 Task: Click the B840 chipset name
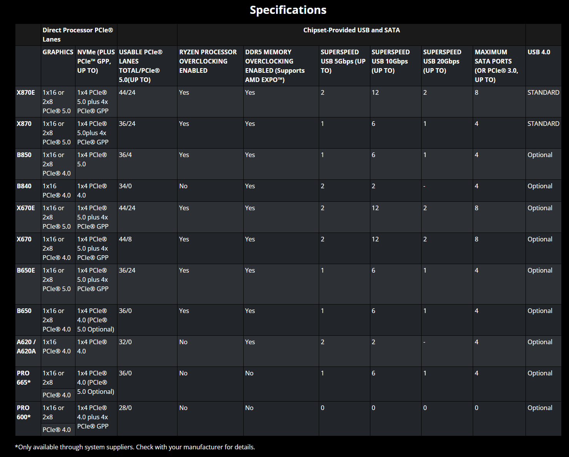tap(24, 186)
